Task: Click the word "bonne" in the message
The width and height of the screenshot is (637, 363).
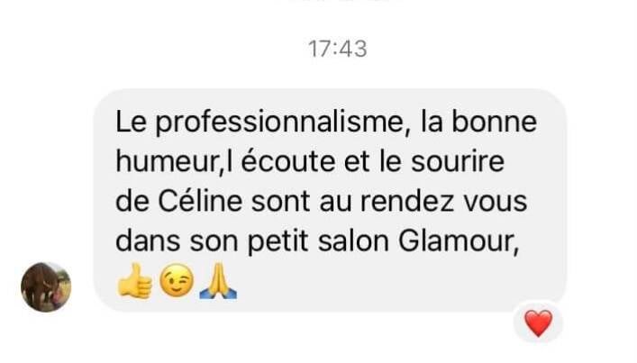Action: coord(494,122)
